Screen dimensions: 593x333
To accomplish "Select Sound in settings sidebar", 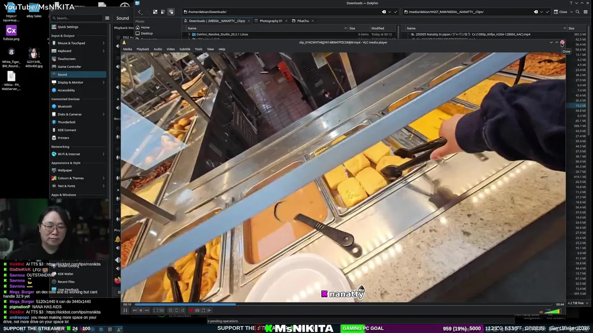I will 78,74.
